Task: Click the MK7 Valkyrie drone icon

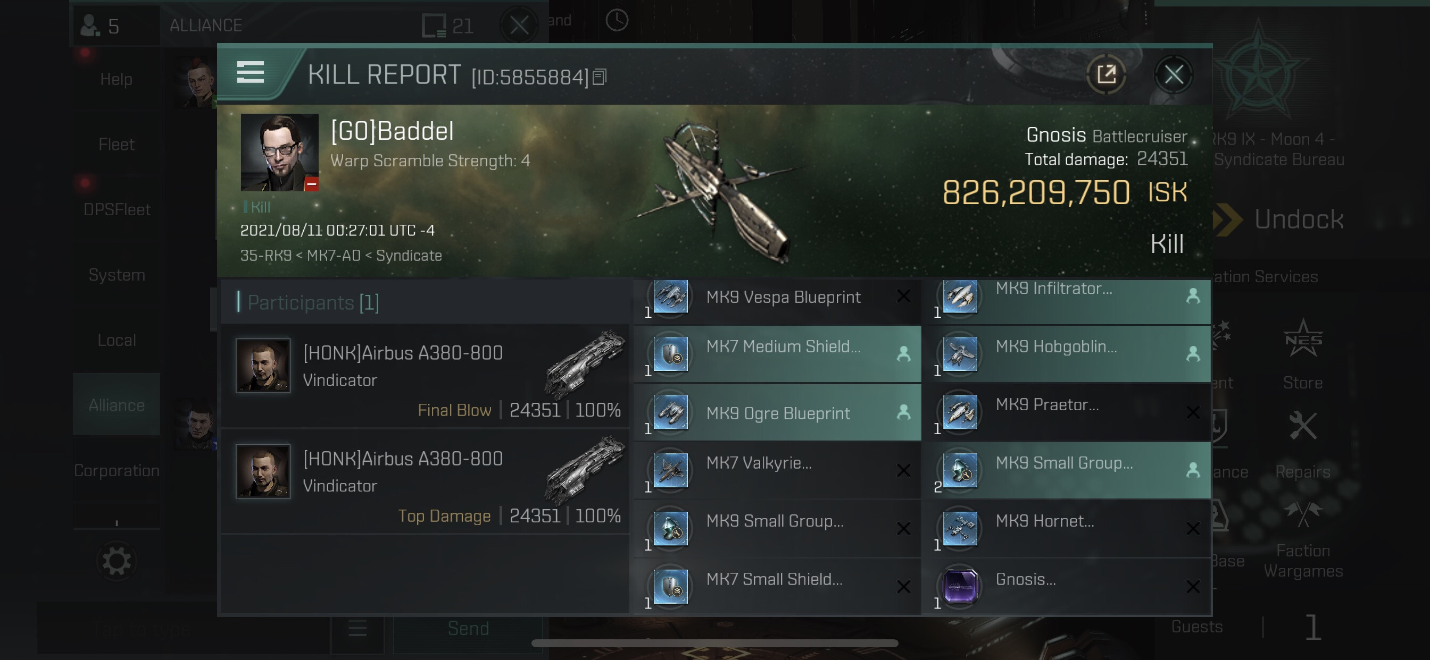Action: [671, 470]
